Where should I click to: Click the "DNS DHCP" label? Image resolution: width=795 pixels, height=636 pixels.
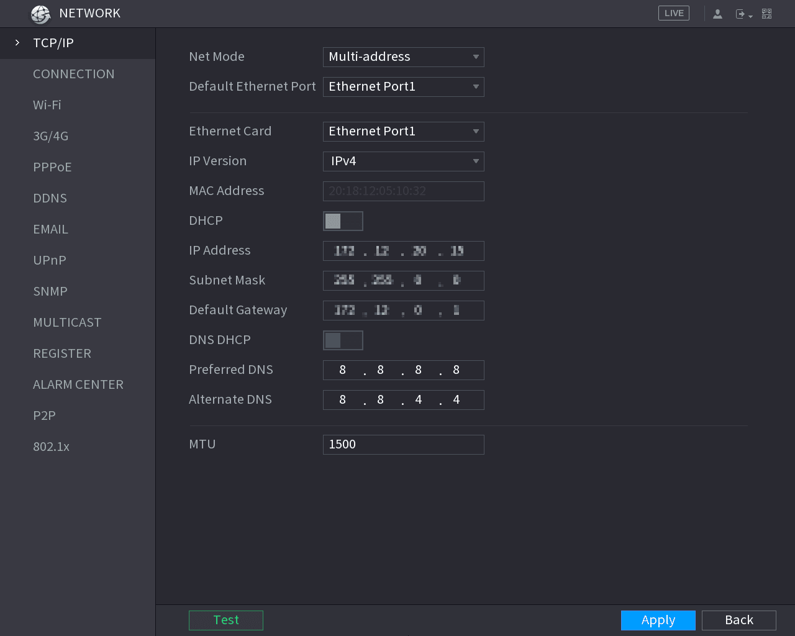point(220,340)
